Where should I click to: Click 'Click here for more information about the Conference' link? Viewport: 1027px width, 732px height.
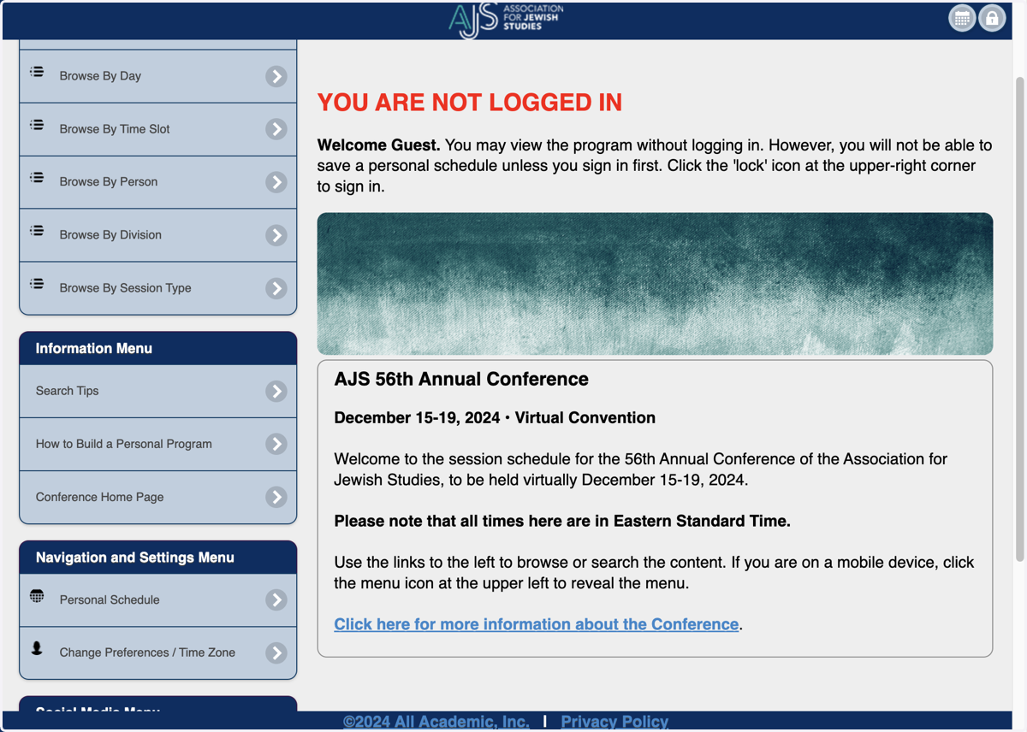[537, 624]
